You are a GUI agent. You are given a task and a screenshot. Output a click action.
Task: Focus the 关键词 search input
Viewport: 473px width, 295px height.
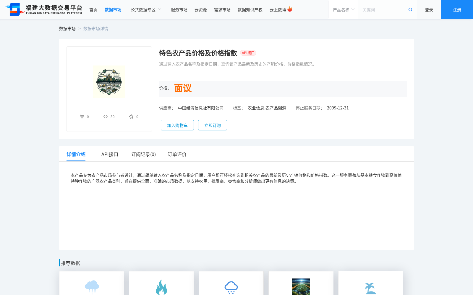383,10
